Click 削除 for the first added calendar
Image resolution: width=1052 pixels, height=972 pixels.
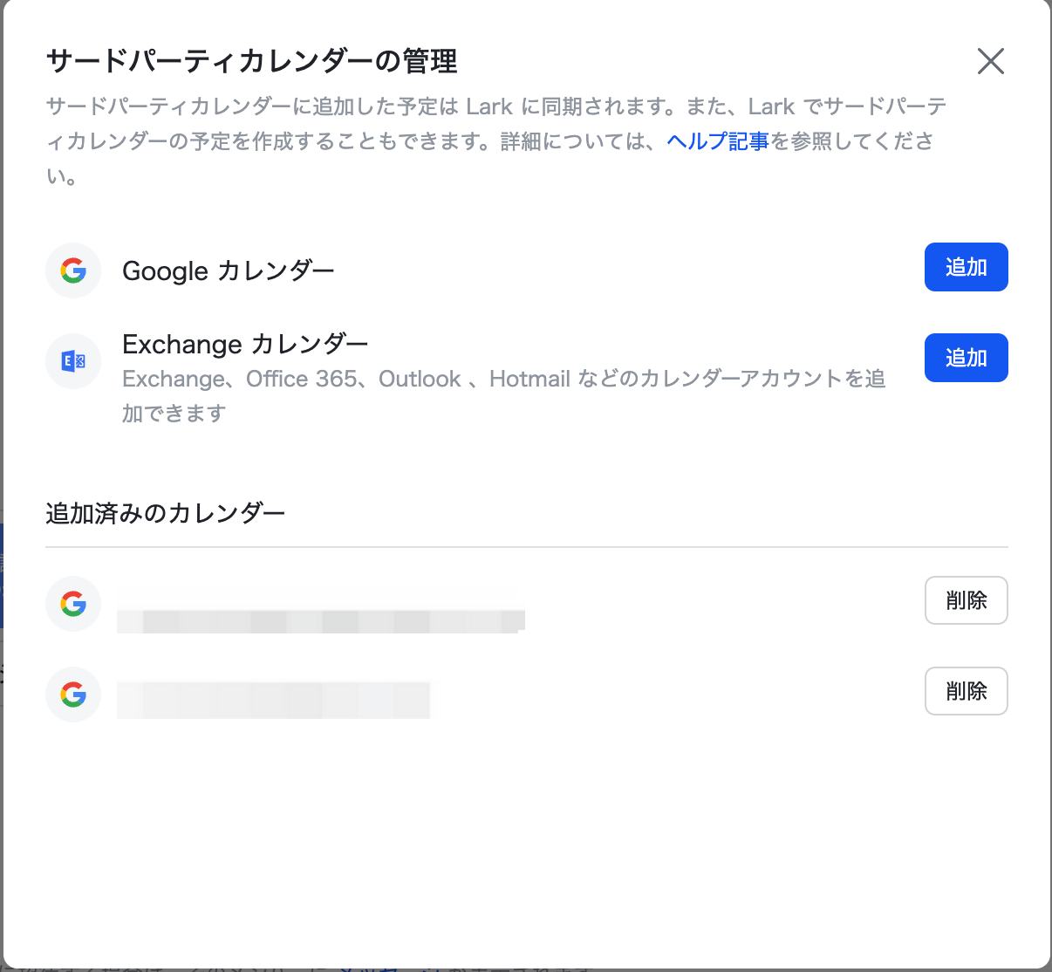[966, 600]
